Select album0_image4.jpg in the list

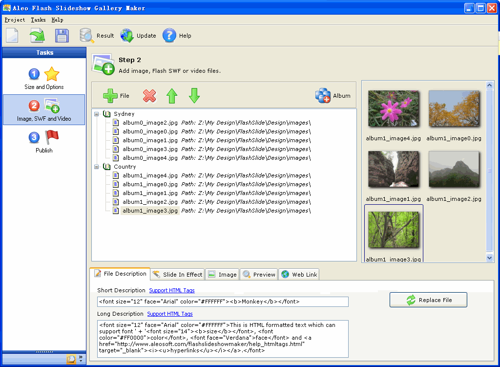click(x=150, y=158)
